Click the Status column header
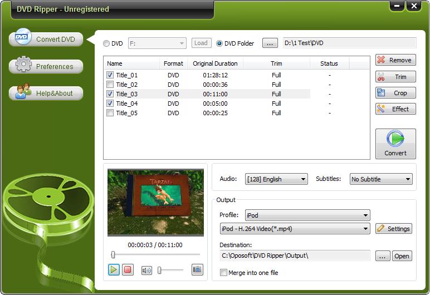Screen dimensions: 430x295 click(329, 63)
